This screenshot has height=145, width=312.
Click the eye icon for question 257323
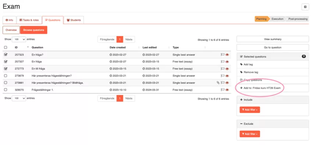pyautogui.click(x=227, y=55)
